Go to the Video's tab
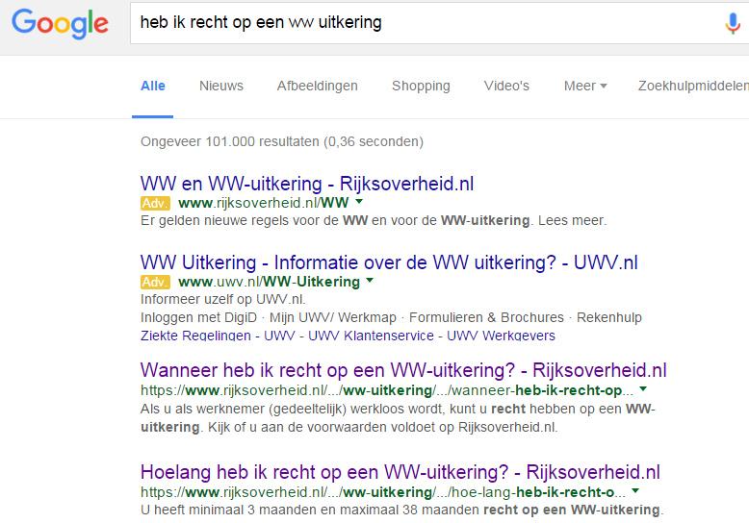The height and width of the screenshot is (523, 749). 506,86
